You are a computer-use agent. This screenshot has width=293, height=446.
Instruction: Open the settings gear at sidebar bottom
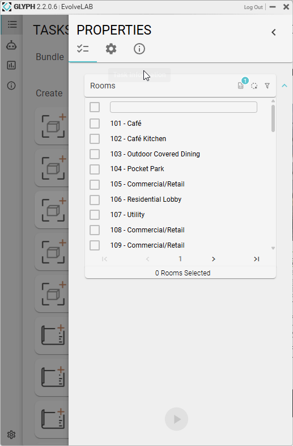11,435
